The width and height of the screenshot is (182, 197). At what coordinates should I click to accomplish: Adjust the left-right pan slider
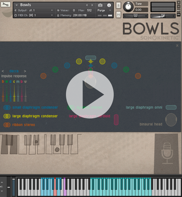135,16
